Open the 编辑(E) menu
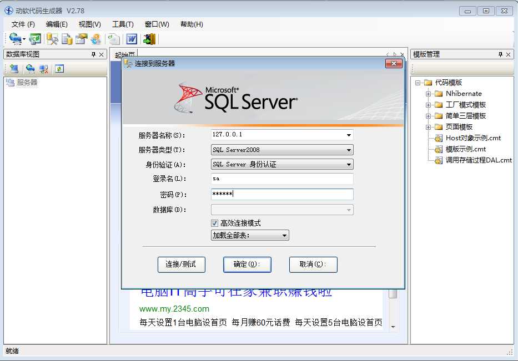This screenshot has height=361, width=518. pyautogui.click(x=57, y=24)
